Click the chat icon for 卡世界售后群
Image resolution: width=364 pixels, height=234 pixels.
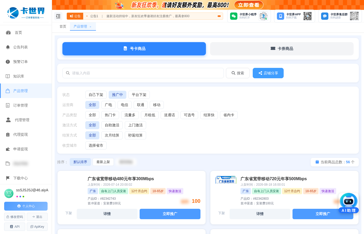click(x=325, y=16)
